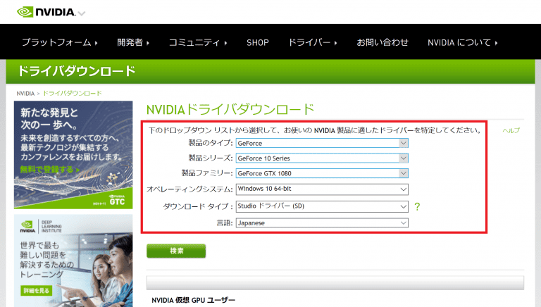Click the green question mark help icon

pyautogui.click(x=417, y=206)
